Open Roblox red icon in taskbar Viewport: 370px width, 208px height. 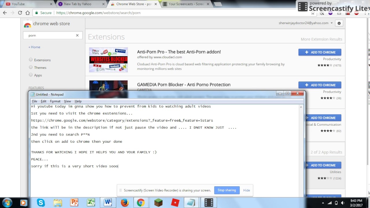click(x=175, y=203)
